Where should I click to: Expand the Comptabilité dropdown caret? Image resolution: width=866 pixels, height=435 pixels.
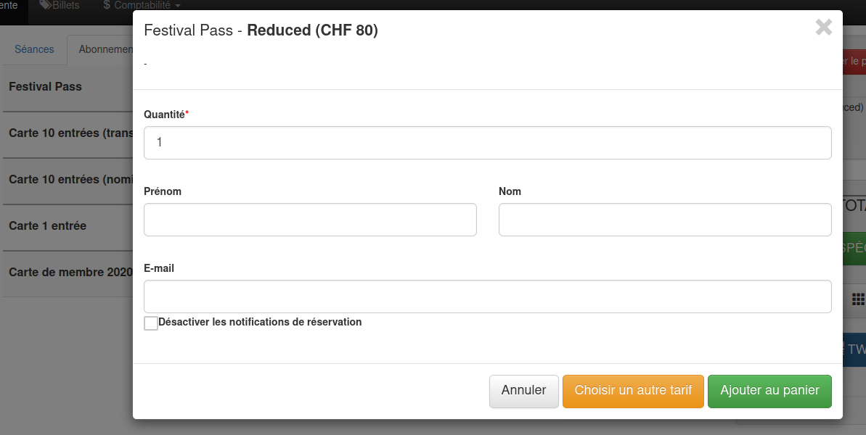(x=178, y=7)
